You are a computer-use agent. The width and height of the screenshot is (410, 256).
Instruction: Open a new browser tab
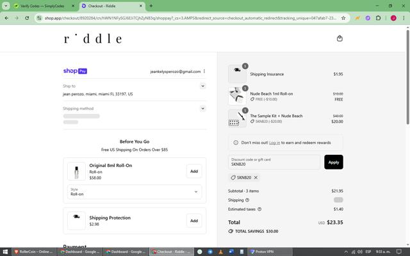click(x=151, y=6)
